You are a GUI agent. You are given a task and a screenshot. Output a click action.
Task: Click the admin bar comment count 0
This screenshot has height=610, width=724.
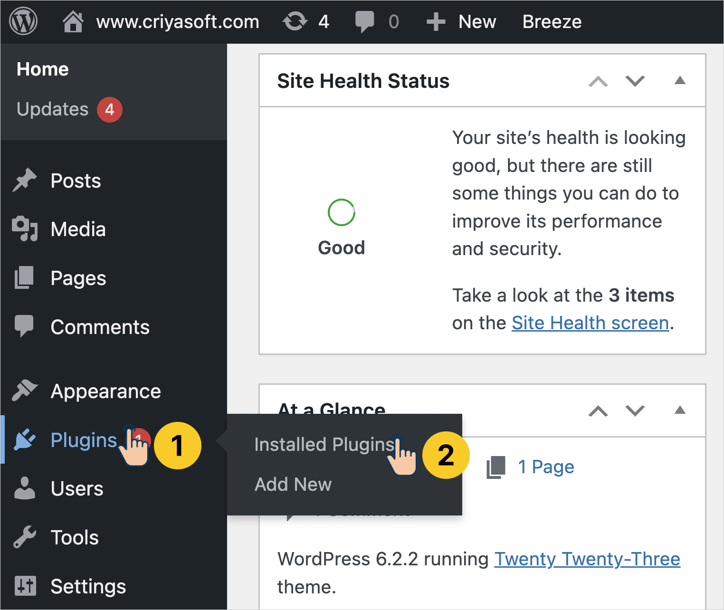tap(394, 22)
